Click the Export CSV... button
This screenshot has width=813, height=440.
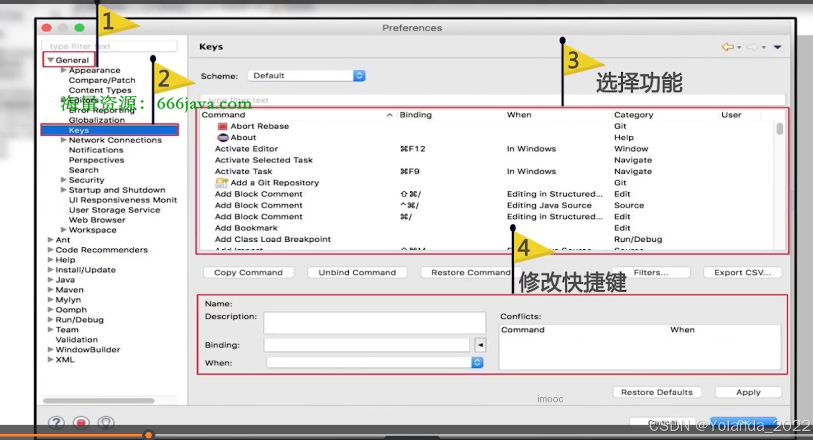[x=742, y=272]
